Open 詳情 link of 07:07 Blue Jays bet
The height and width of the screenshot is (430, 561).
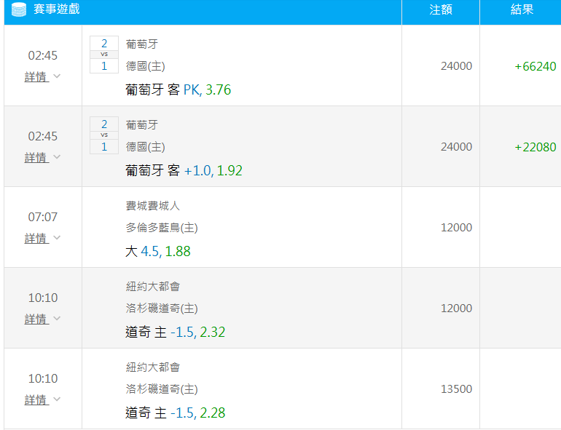point(36,238)
